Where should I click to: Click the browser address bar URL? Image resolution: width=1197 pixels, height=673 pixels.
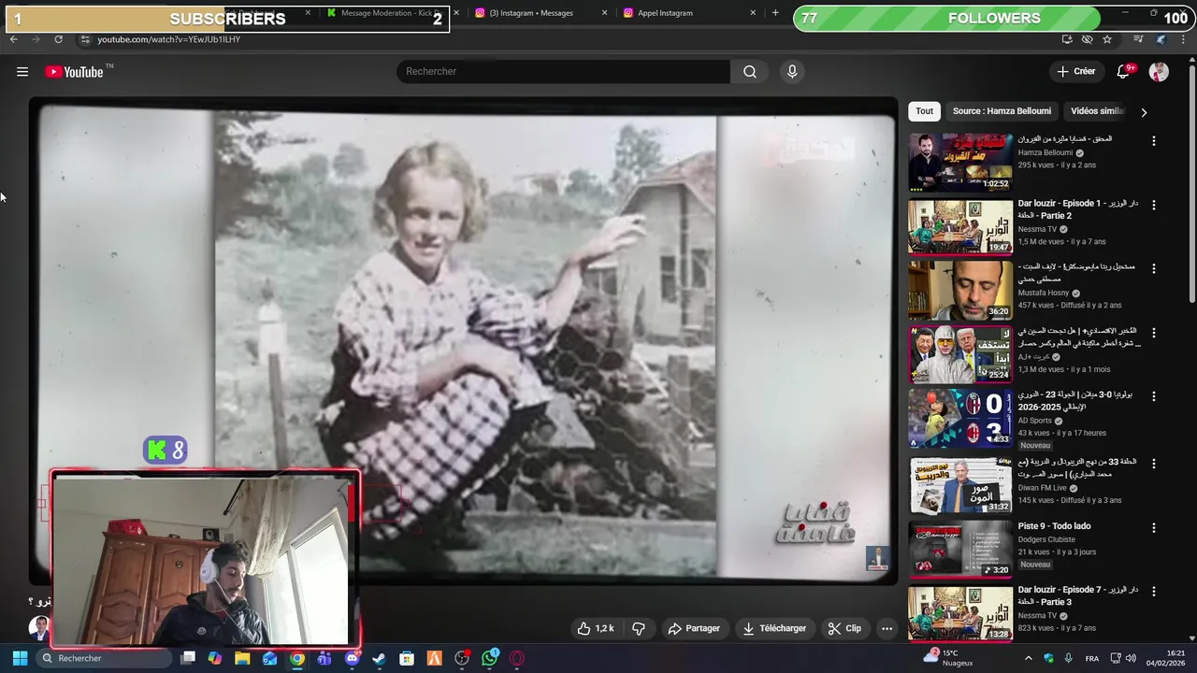(169, 39)
